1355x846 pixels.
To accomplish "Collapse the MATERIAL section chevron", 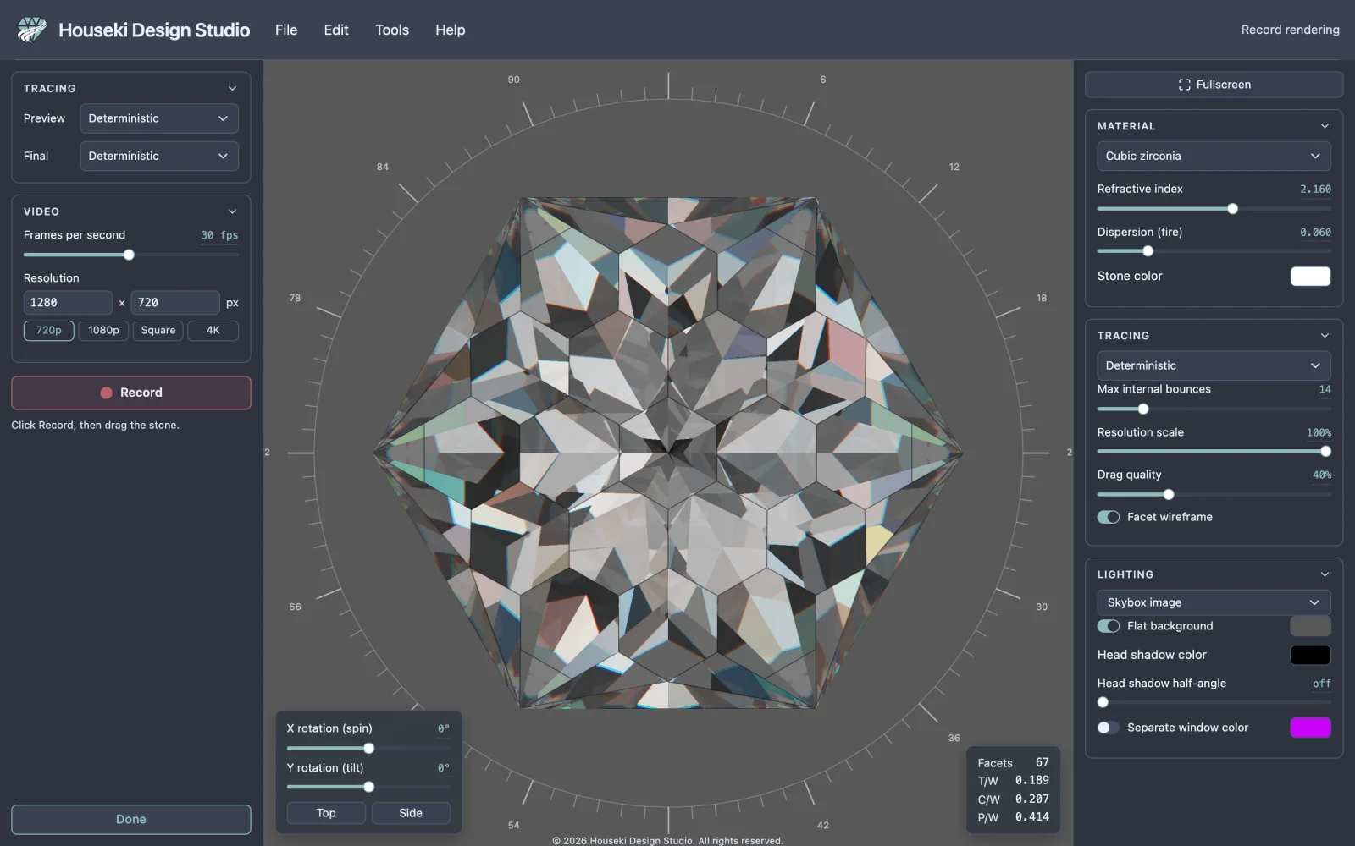I will pos(1325,126).
